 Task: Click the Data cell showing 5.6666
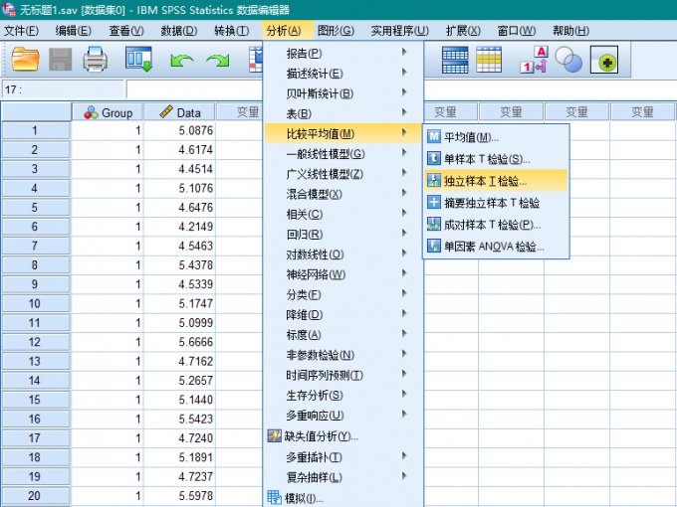pos(179,342)
